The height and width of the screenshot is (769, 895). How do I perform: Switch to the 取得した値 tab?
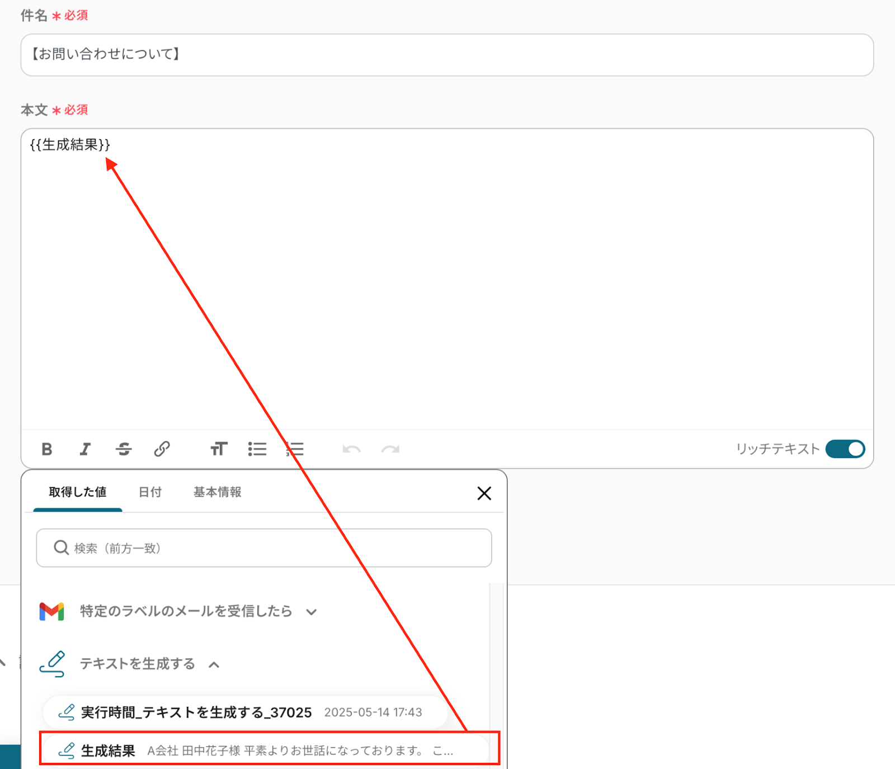pyautogui.click(x=78, y=492)
